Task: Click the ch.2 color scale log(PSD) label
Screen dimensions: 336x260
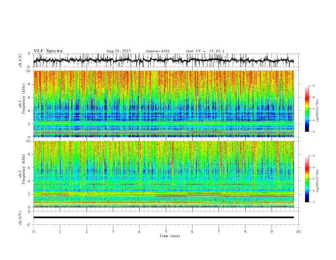Action: pos(318,181)
